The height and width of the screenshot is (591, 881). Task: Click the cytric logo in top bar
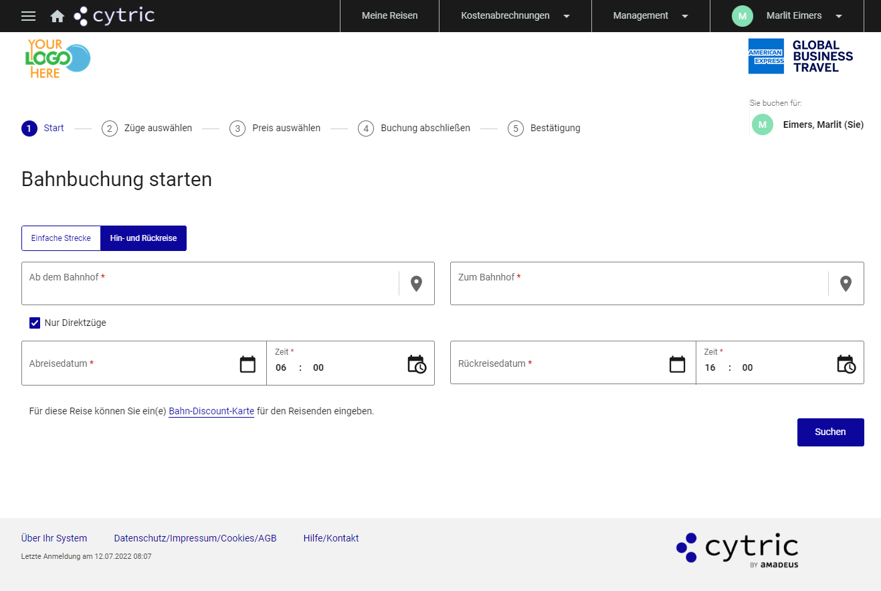(x=114, y=15)
